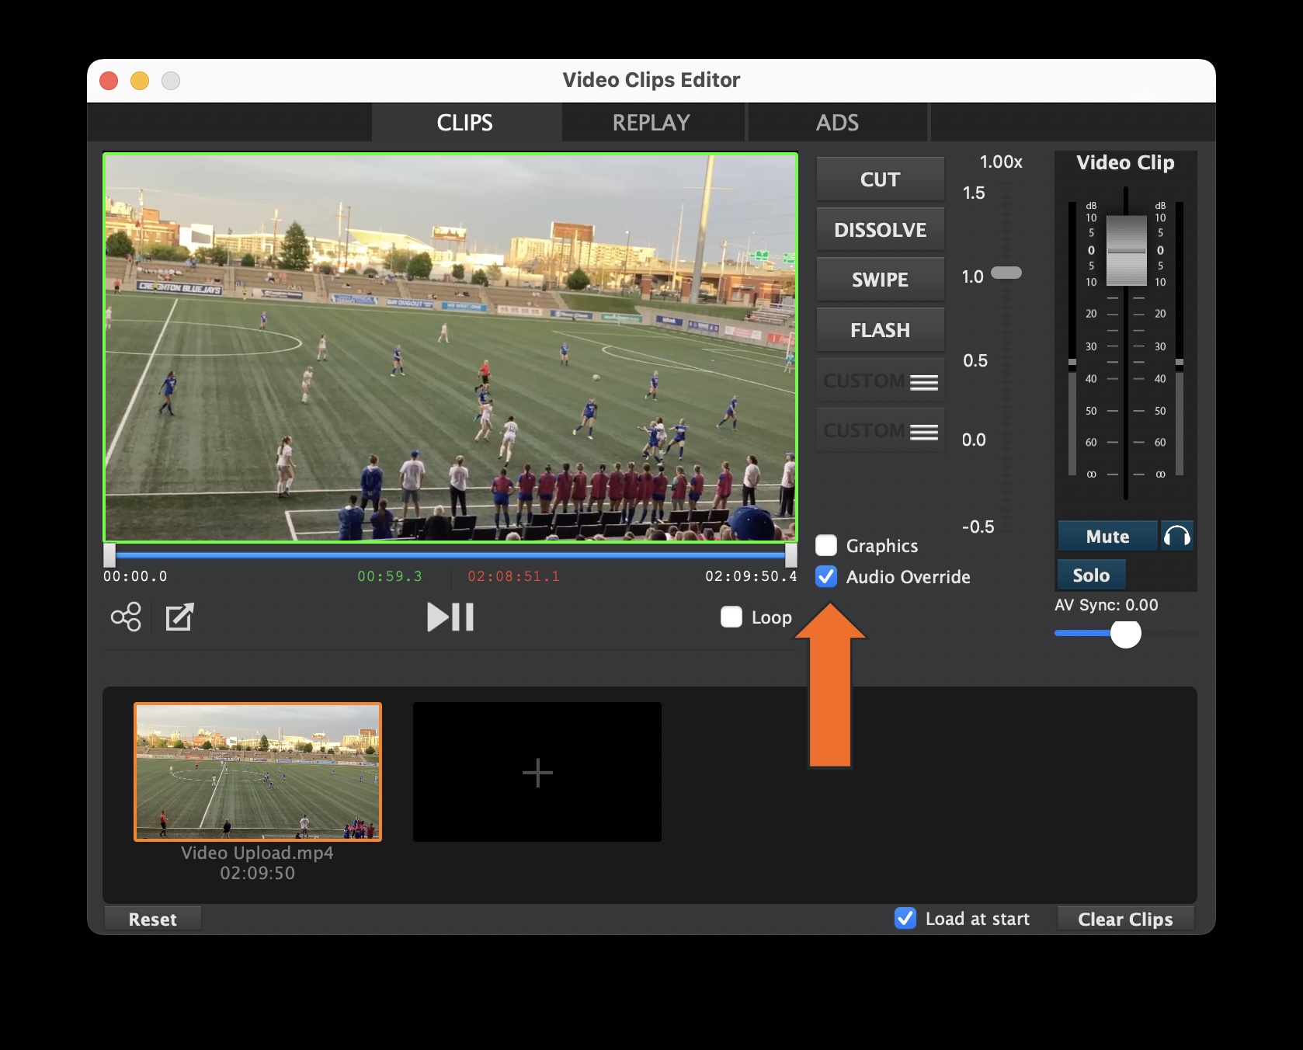The height and width of the screenshot is (1050, 1303).
Task: Enable the Graphics checkbox
Action: click(826, 546)
